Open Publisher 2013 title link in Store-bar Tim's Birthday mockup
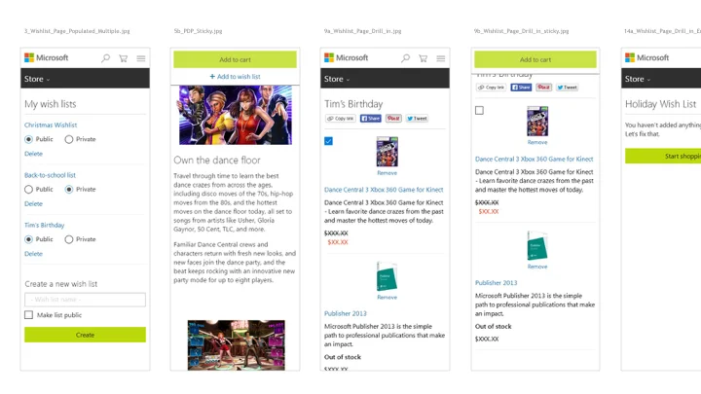 (346, 313)
